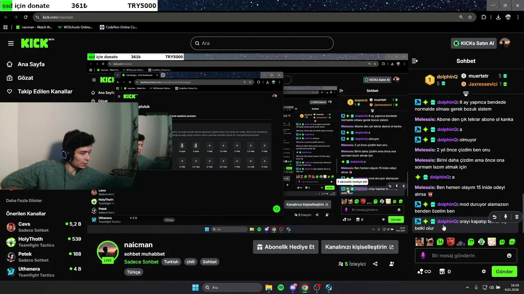524x294 pixels.
Task: Click the purple microphone icon in message box
Action: pyautogui.click(x=423, y=256)
